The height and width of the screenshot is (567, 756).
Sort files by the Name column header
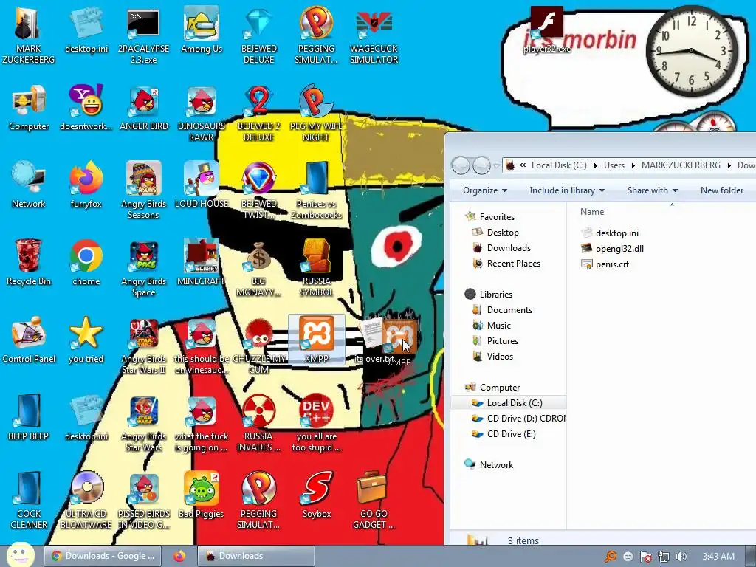pos(592,212)
